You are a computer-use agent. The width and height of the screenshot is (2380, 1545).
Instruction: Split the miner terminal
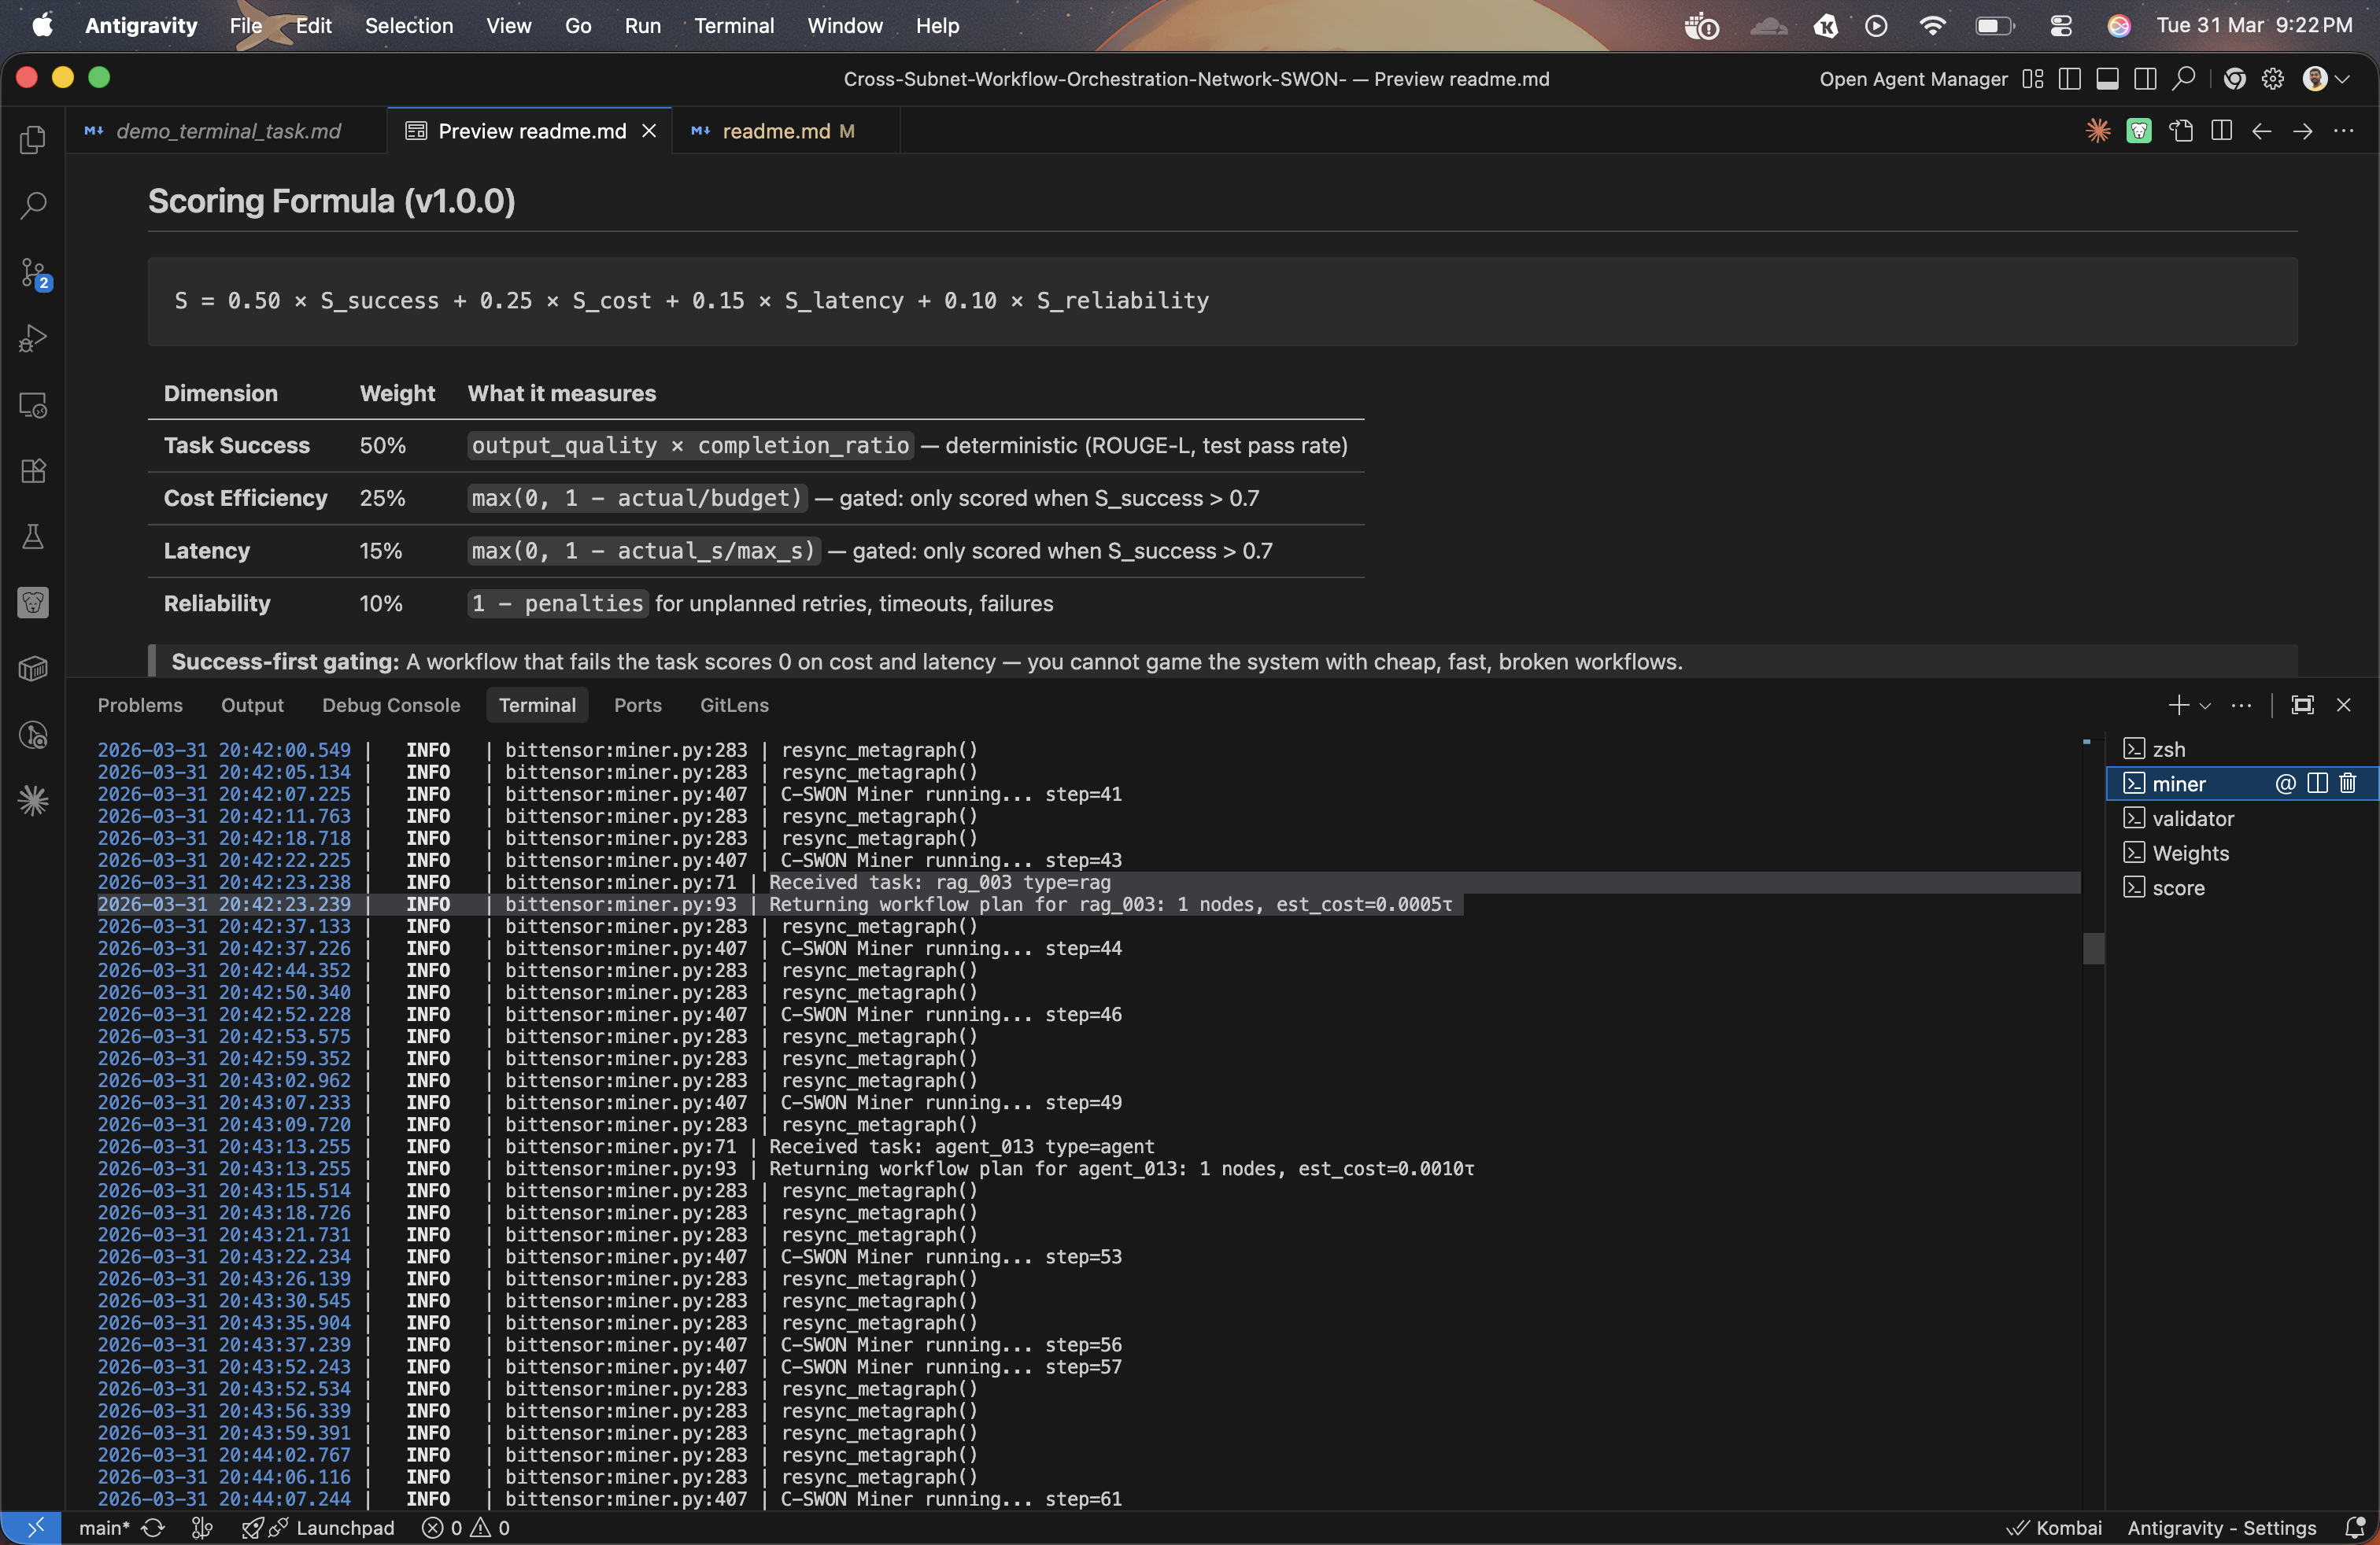tap(2317, 784)
